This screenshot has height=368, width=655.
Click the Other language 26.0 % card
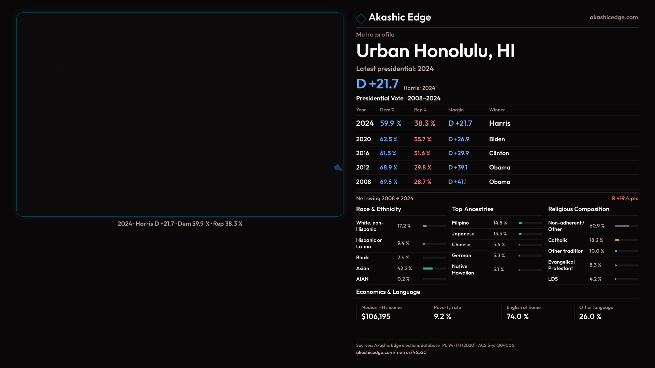[596, 312]
